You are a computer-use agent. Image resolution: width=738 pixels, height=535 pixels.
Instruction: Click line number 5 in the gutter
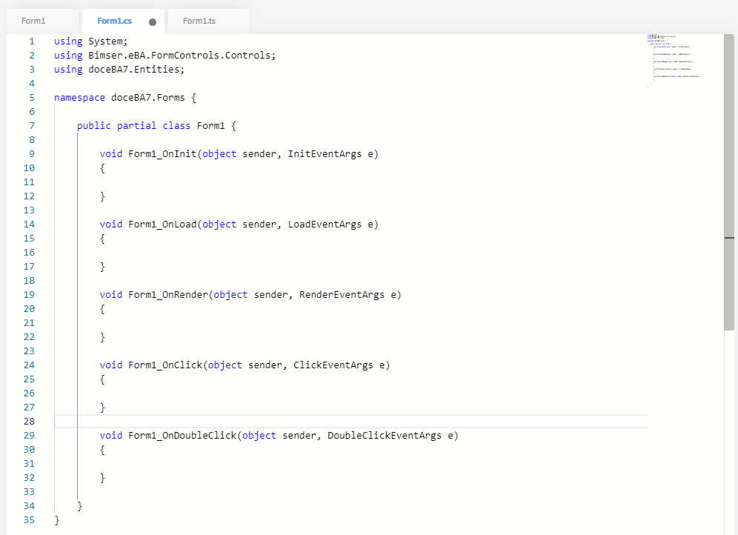pos(31,97)
